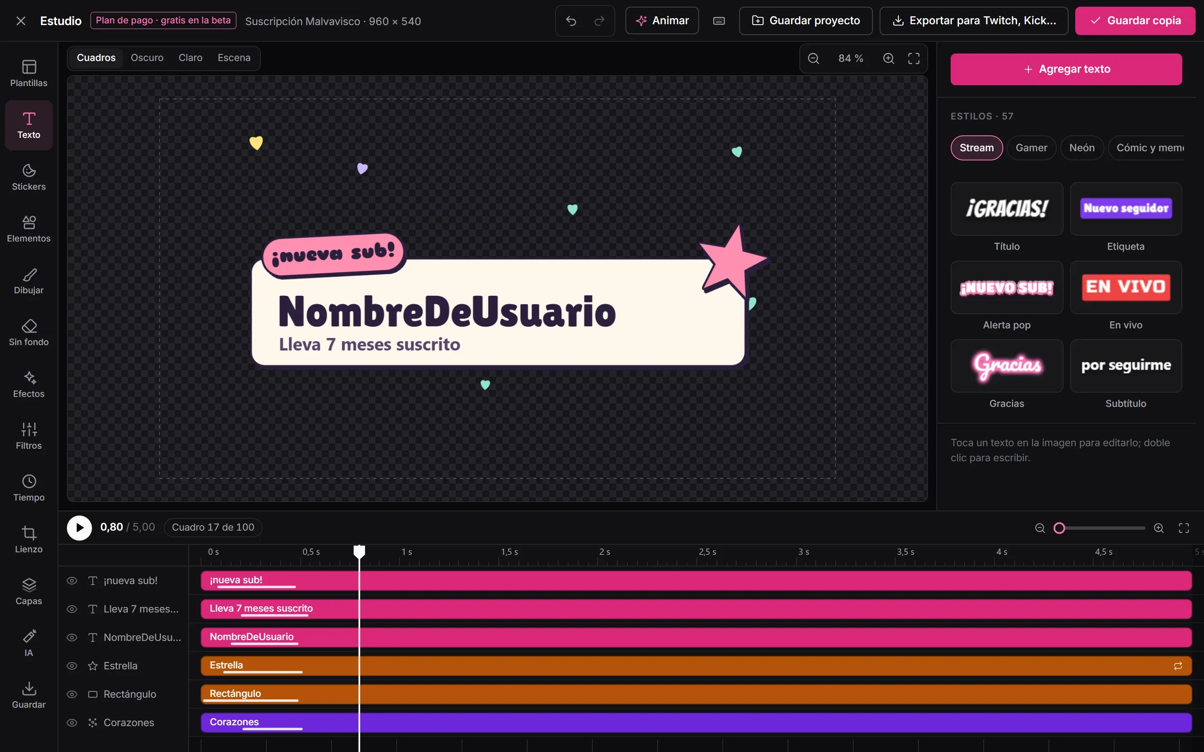
Task: Switch to the Oscuro background tab
Action: 147,58
